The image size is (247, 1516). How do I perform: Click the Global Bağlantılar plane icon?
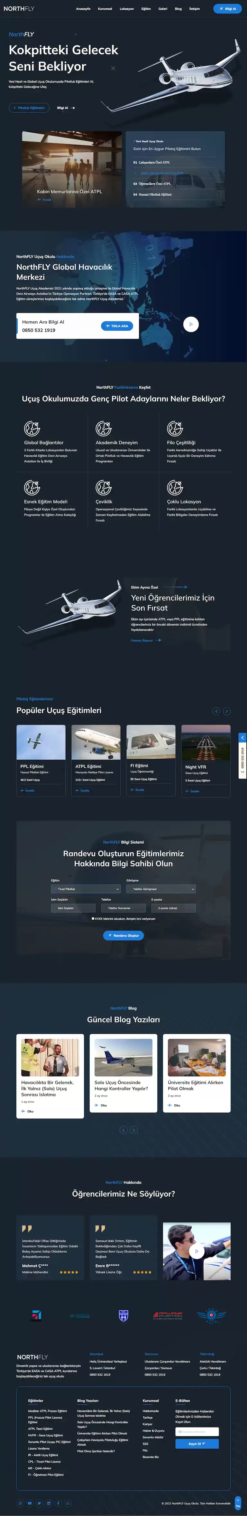32,428
